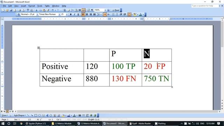Apply outside border to selection
Image resolution: width=224 pixels, height=126 pixels.
click(129, 14)
